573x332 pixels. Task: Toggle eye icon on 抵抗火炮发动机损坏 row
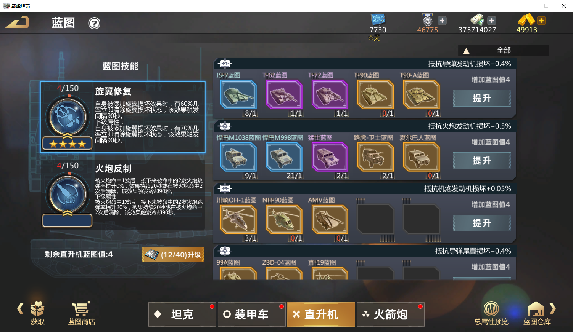(225, 126)
